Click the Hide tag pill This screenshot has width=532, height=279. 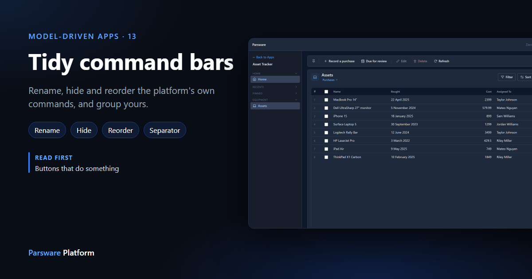[84, 130]
